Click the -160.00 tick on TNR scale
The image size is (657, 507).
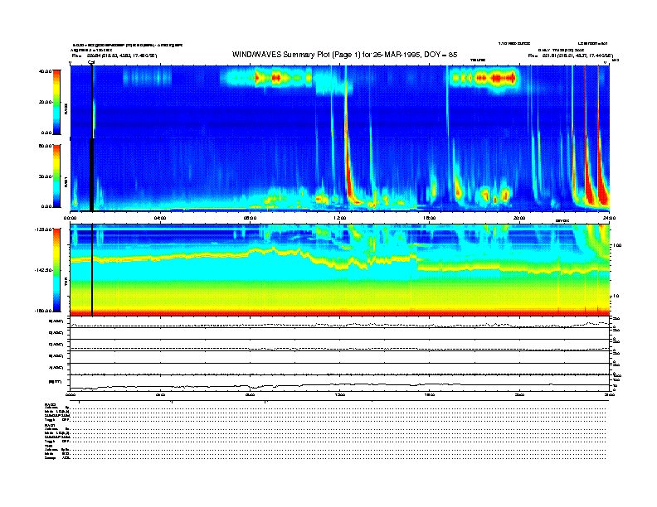coord(44,311)
